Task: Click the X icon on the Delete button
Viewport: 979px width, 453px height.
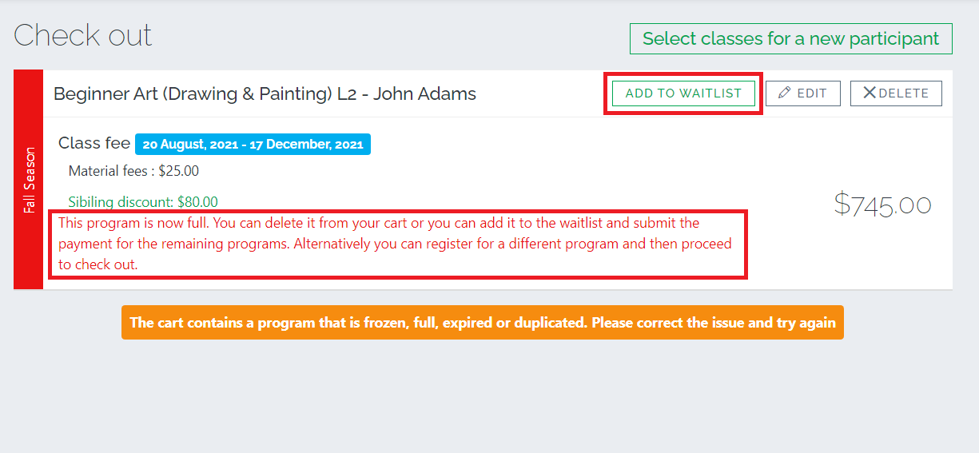Action: pyautogui.click(x=870, y=93)
